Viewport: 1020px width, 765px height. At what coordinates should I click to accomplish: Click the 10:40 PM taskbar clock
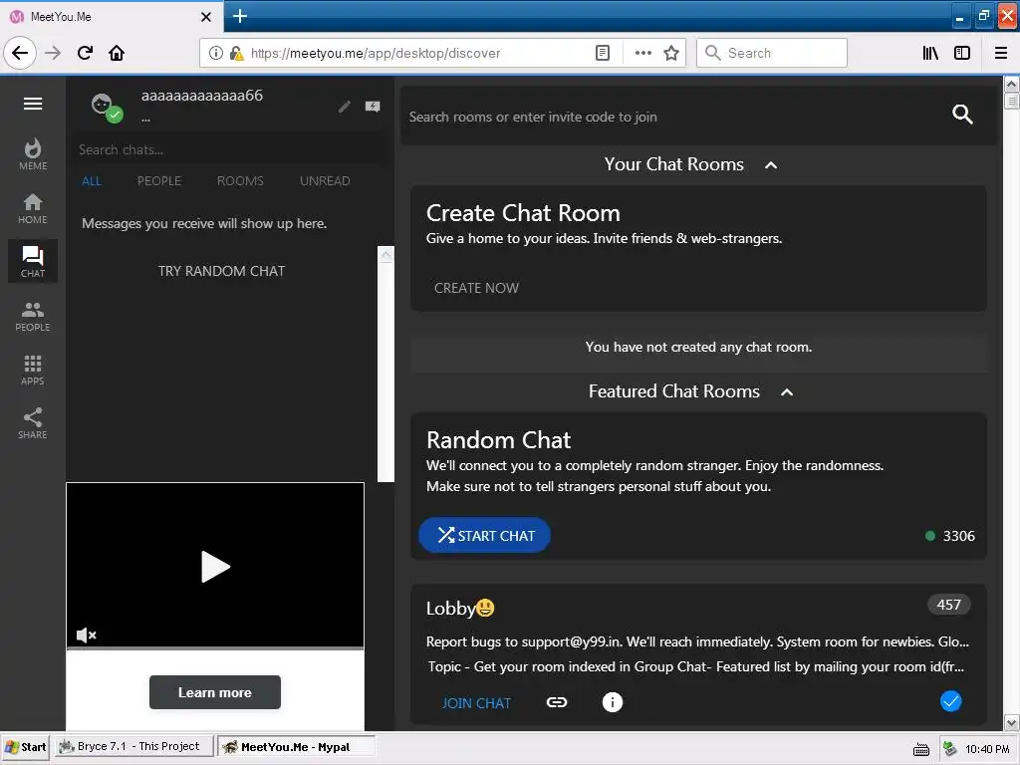point(987,749)
